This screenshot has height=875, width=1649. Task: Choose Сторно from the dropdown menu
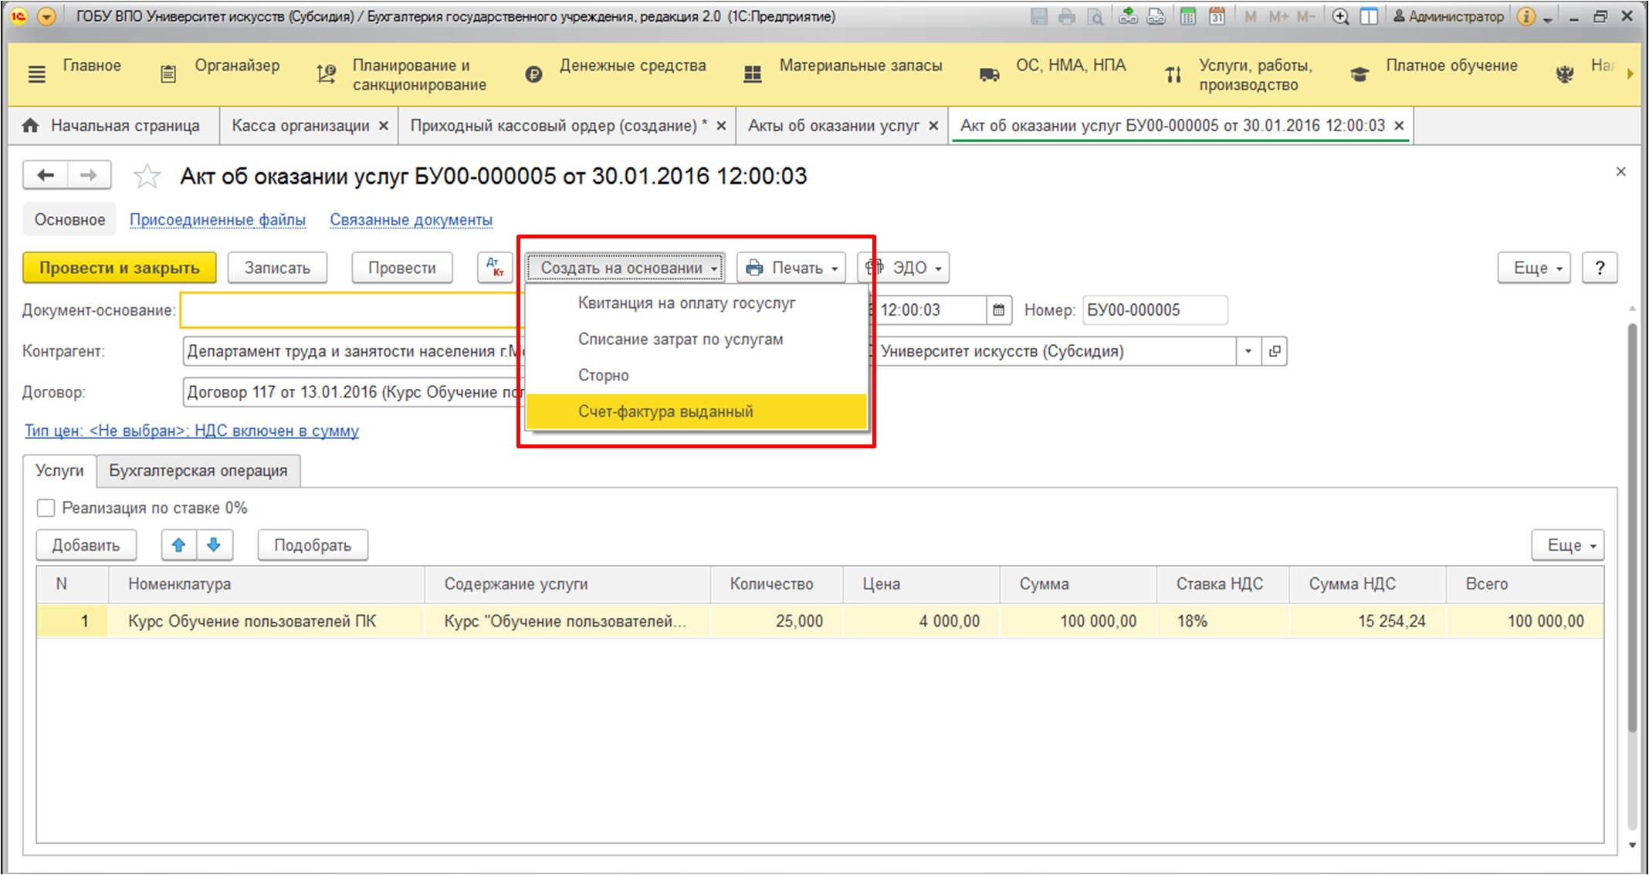tap(604, 375)
